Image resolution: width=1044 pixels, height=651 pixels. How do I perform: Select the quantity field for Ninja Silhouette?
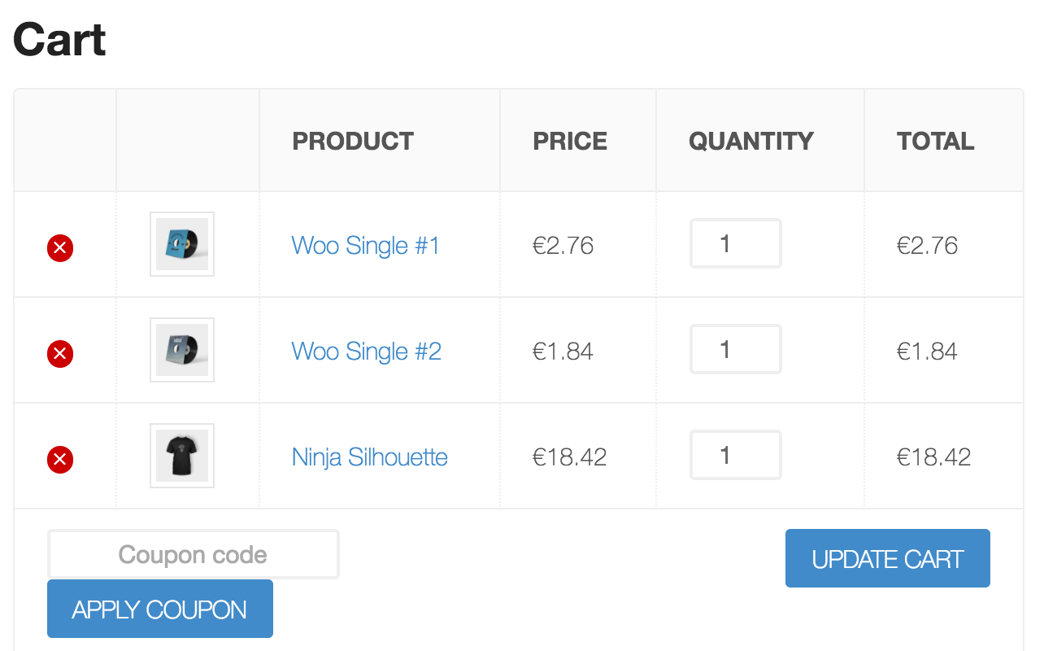click(735, 455)
